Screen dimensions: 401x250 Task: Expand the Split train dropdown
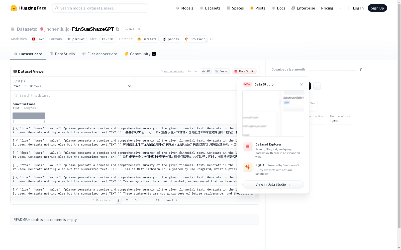[73, 83]
